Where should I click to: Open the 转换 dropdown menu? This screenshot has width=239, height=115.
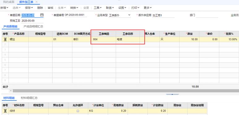point(74,8)
